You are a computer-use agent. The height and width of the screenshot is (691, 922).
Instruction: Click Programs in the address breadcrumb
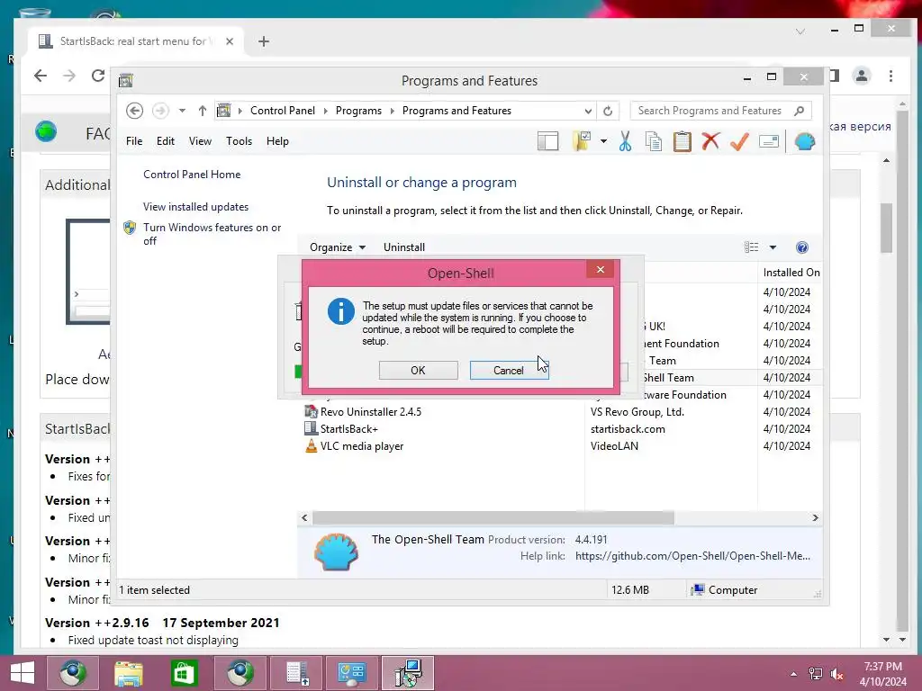pos(358,111)
